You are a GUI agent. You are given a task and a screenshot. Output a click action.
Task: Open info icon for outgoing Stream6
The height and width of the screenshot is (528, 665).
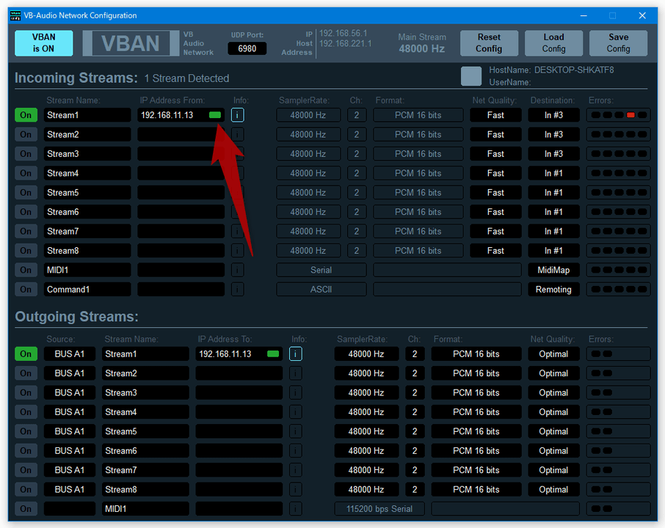click(295, 450)
